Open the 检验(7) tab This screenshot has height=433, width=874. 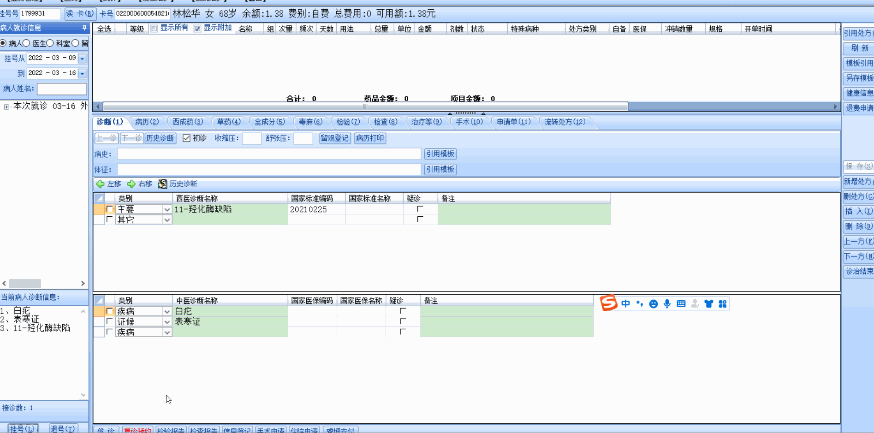click(348, 122)
